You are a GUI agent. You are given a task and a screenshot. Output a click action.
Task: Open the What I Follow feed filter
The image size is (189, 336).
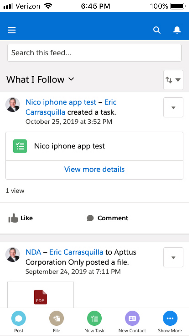(40, 79)
